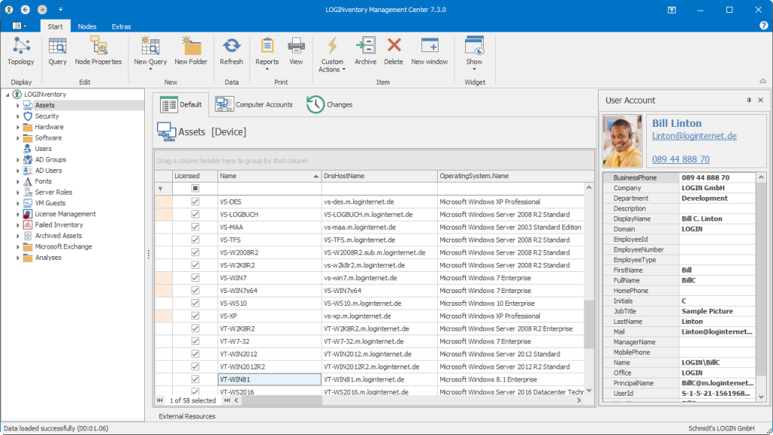Click the back arrow in title bar
Image resolution: width=773 pixels, height=435 pixels.
click(25, 9)
